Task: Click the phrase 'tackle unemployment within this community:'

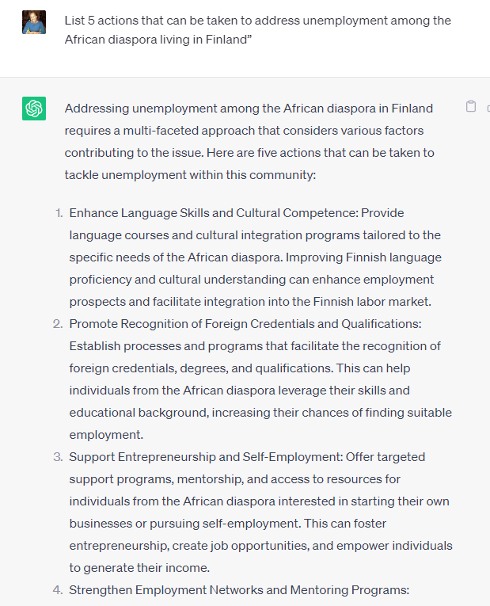Action: click(190, 175)
